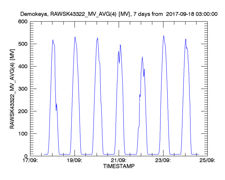
Task: Click the last peak's top before 25/09
Action: [186, 39]
